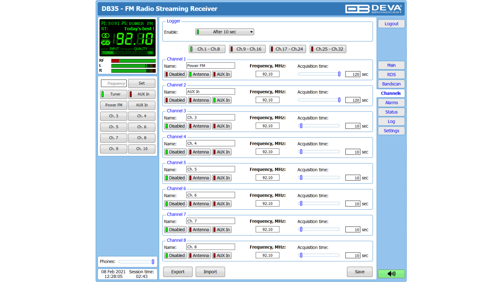Click Channel 2 acquisition seconds field
The image size is (502, 282).
(x=353, y=100)
